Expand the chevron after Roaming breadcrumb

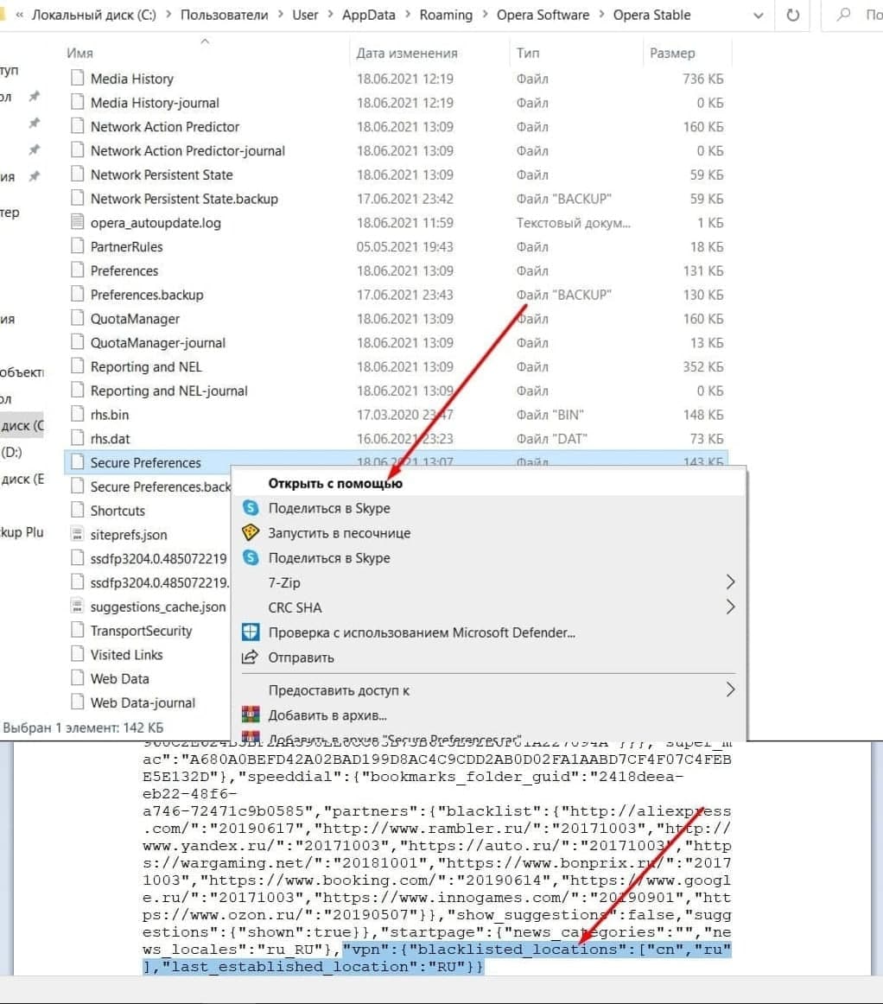[x=485, y=15]
